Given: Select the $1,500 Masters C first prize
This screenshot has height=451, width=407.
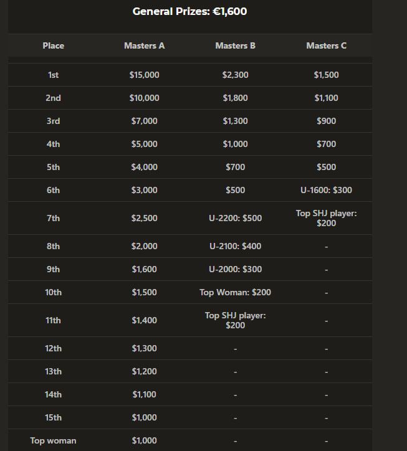Looking at the screenshot, I should click(326, 75).
